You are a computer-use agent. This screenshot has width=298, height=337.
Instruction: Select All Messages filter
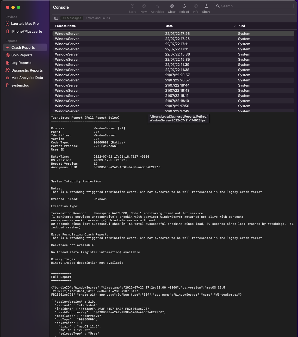[x=72, y=18]
